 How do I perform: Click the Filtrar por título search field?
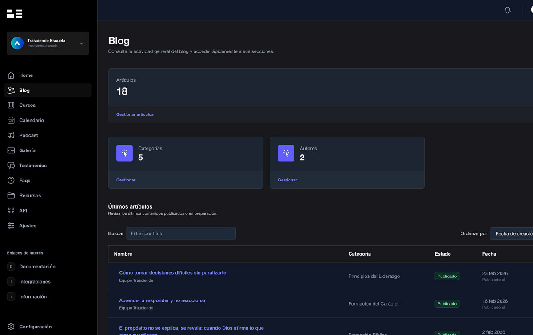[x=181, y=233]
